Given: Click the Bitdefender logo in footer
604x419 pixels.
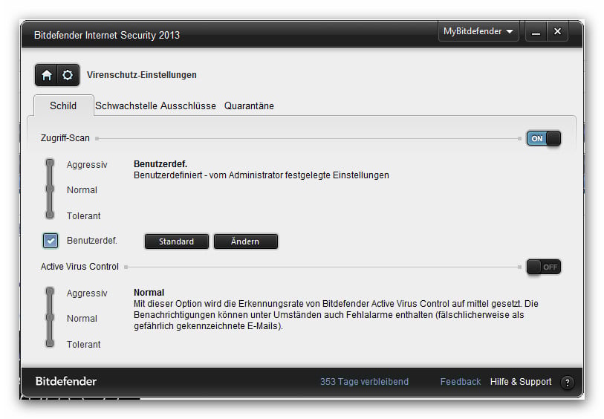Looking at the screenshot, I should tap(66, 381).
